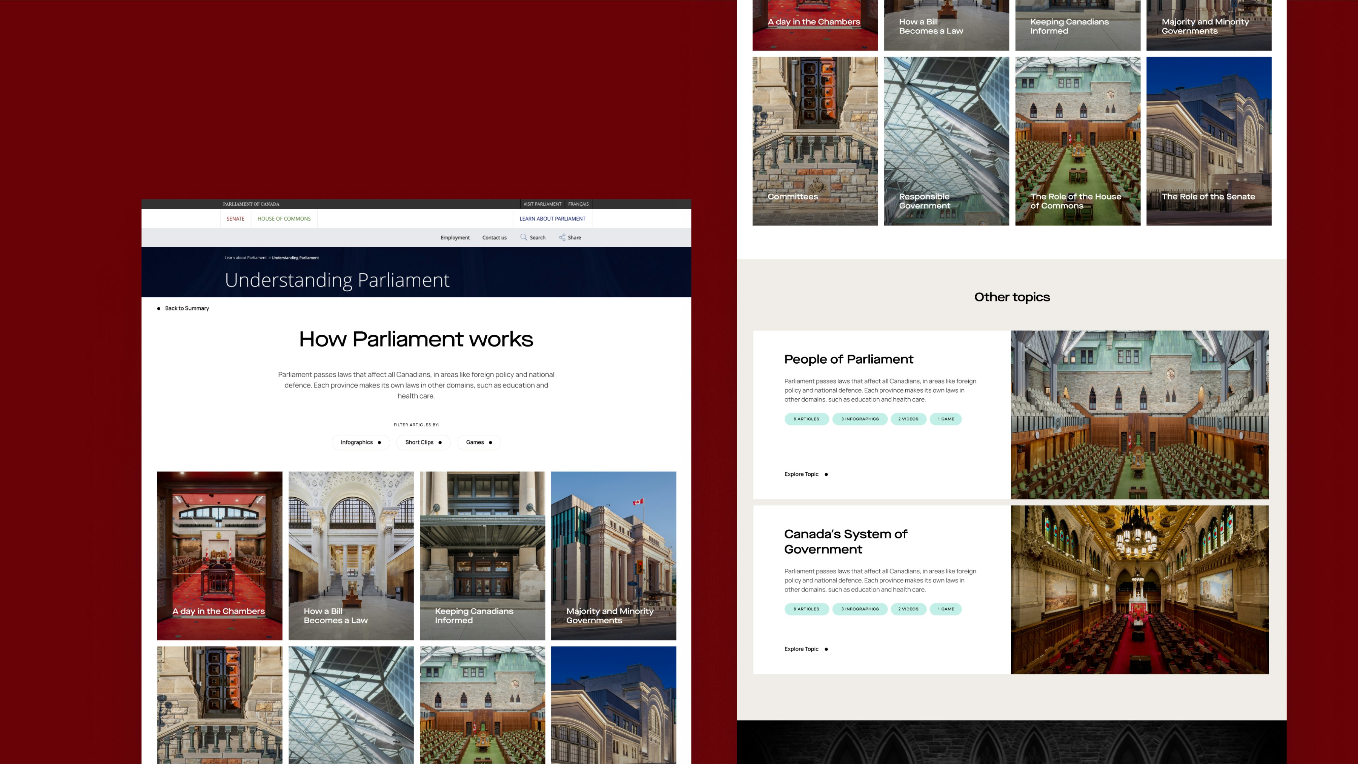Viewport: 1358px width, 764px height.
Task: Click 2 Videos tag under Canada's System of Government
Action: click(908, 609)
